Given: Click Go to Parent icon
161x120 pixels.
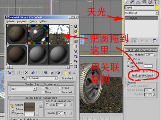Looking at the screenshot, I should [x=70, y=73].
